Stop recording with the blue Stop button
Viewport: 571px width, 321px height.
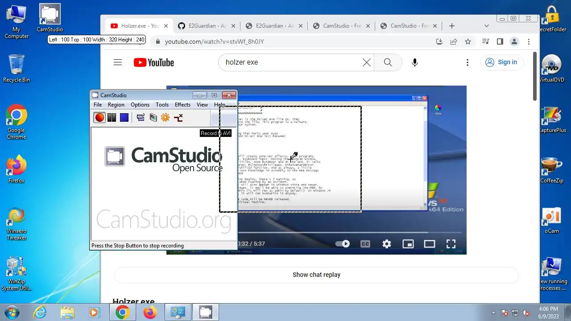[124, 117]
